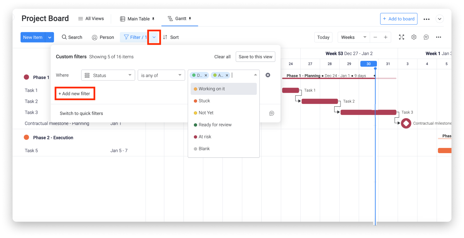Click the Phase 2 - Execution color dot
This screenshot has width=464, height=238.
tap(26, 137)
